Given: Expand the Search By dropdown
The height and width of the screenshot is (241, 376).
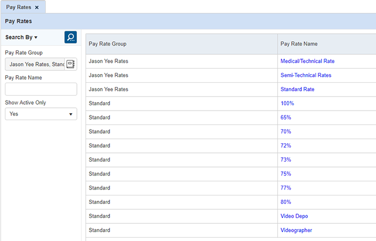Looking at the screenshot, I should pos(21,38).
